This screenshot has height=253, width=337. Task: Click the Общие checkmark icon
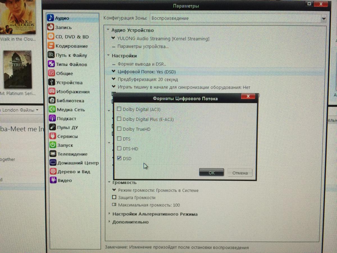coord(52,73)
